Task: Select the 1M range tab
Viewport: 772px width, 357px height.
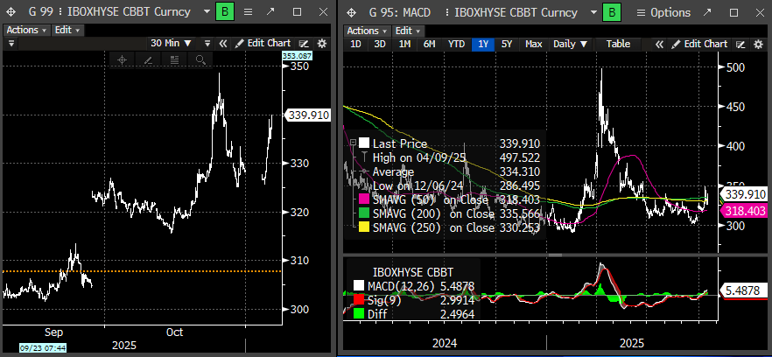Action: coord(404,44)
